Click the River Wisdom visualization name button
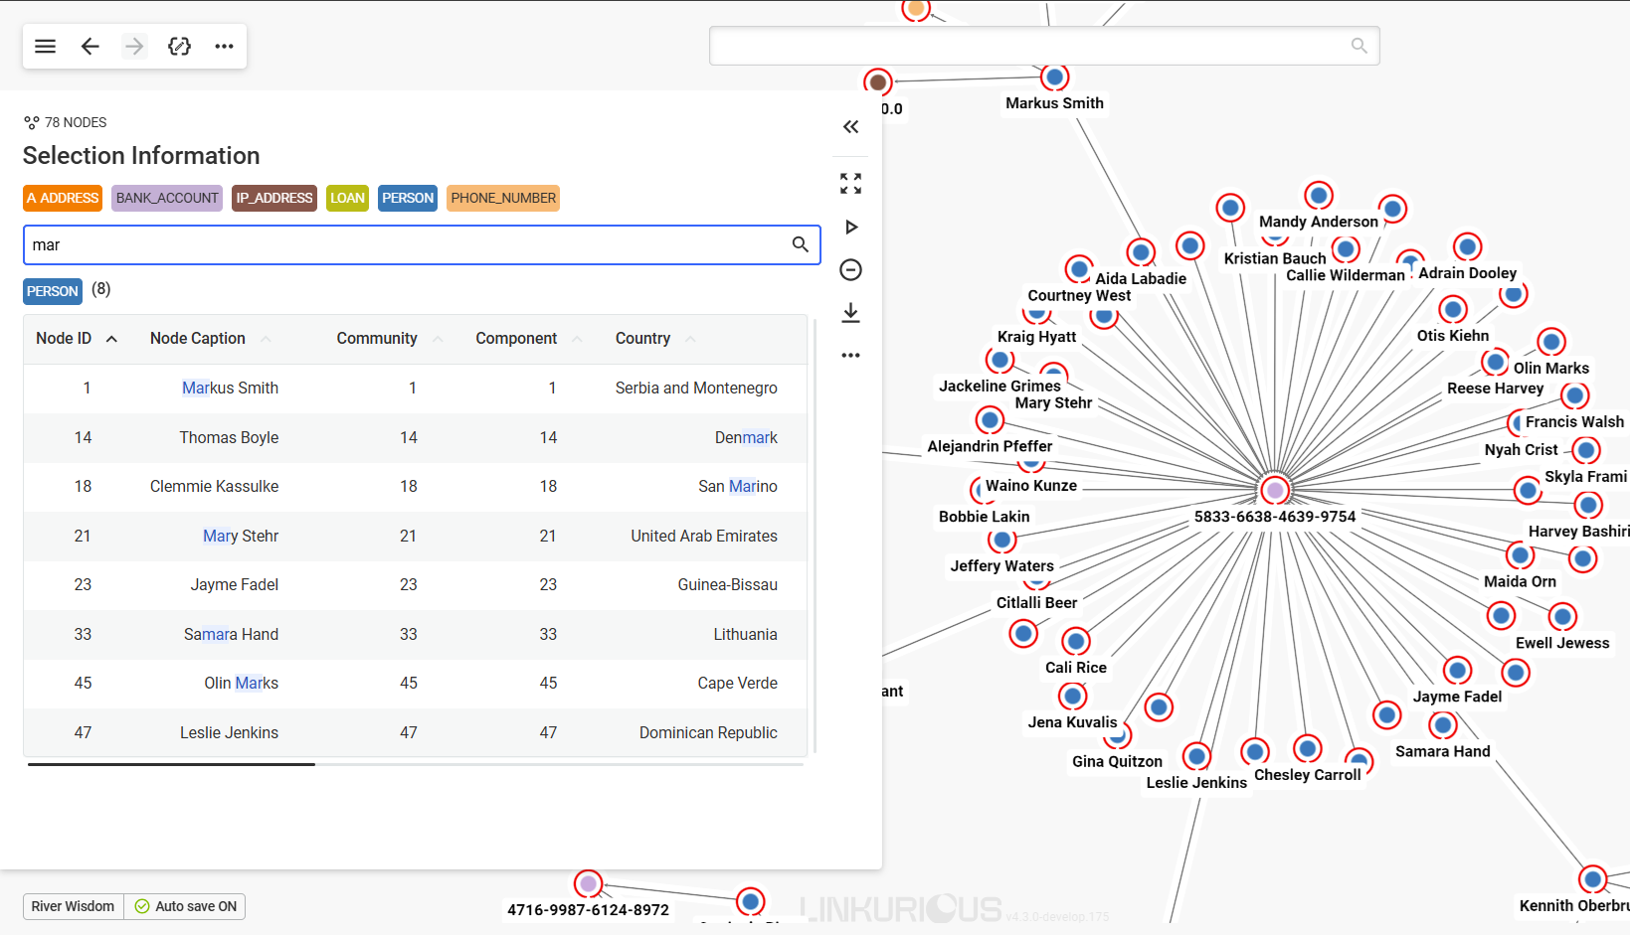1630x935 pixels. click(x=73, y=906)
